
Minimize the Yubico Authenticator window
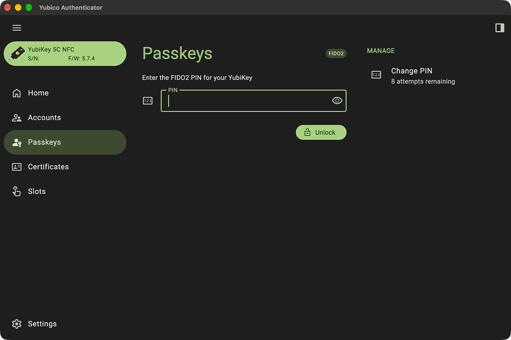coord(18,7)
